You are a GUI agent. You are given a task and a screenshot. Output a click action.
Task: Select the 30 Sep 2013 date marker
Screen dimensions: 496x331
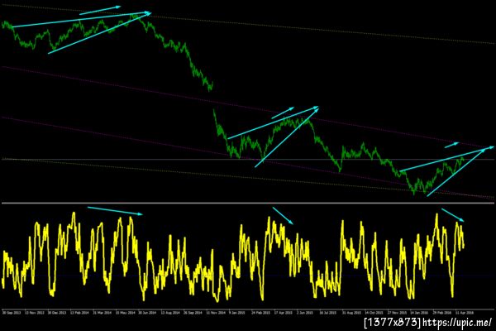12,313
